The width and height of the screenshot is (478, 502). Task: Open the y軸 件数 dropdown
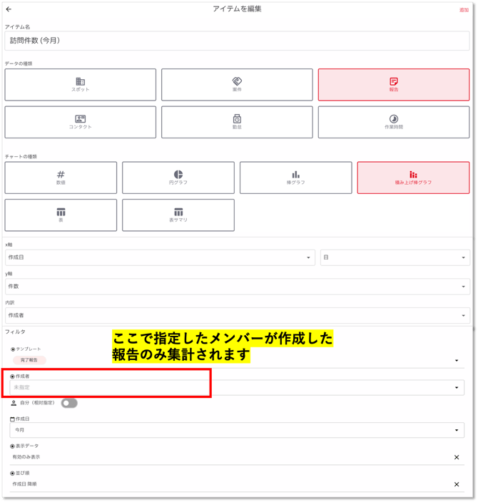[x=237, y=287]
